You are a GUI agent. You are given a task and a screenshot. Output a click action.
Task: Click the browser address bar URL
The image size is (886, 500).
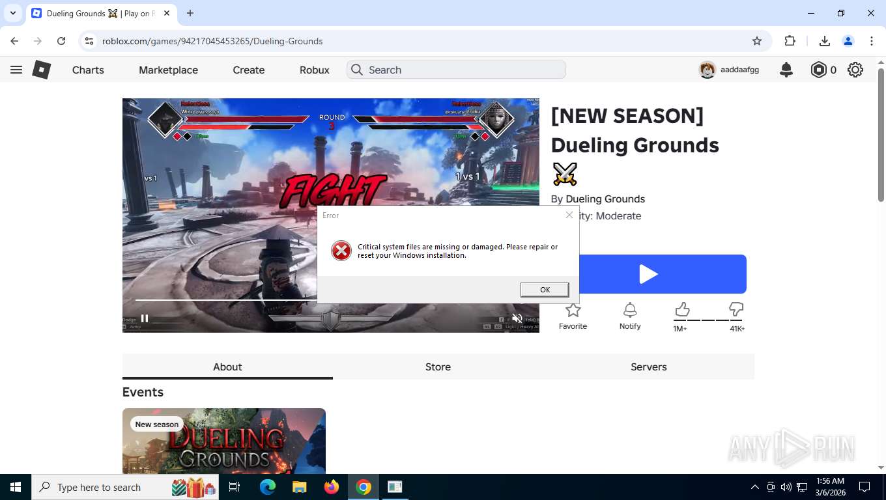[x=212, y=41]
